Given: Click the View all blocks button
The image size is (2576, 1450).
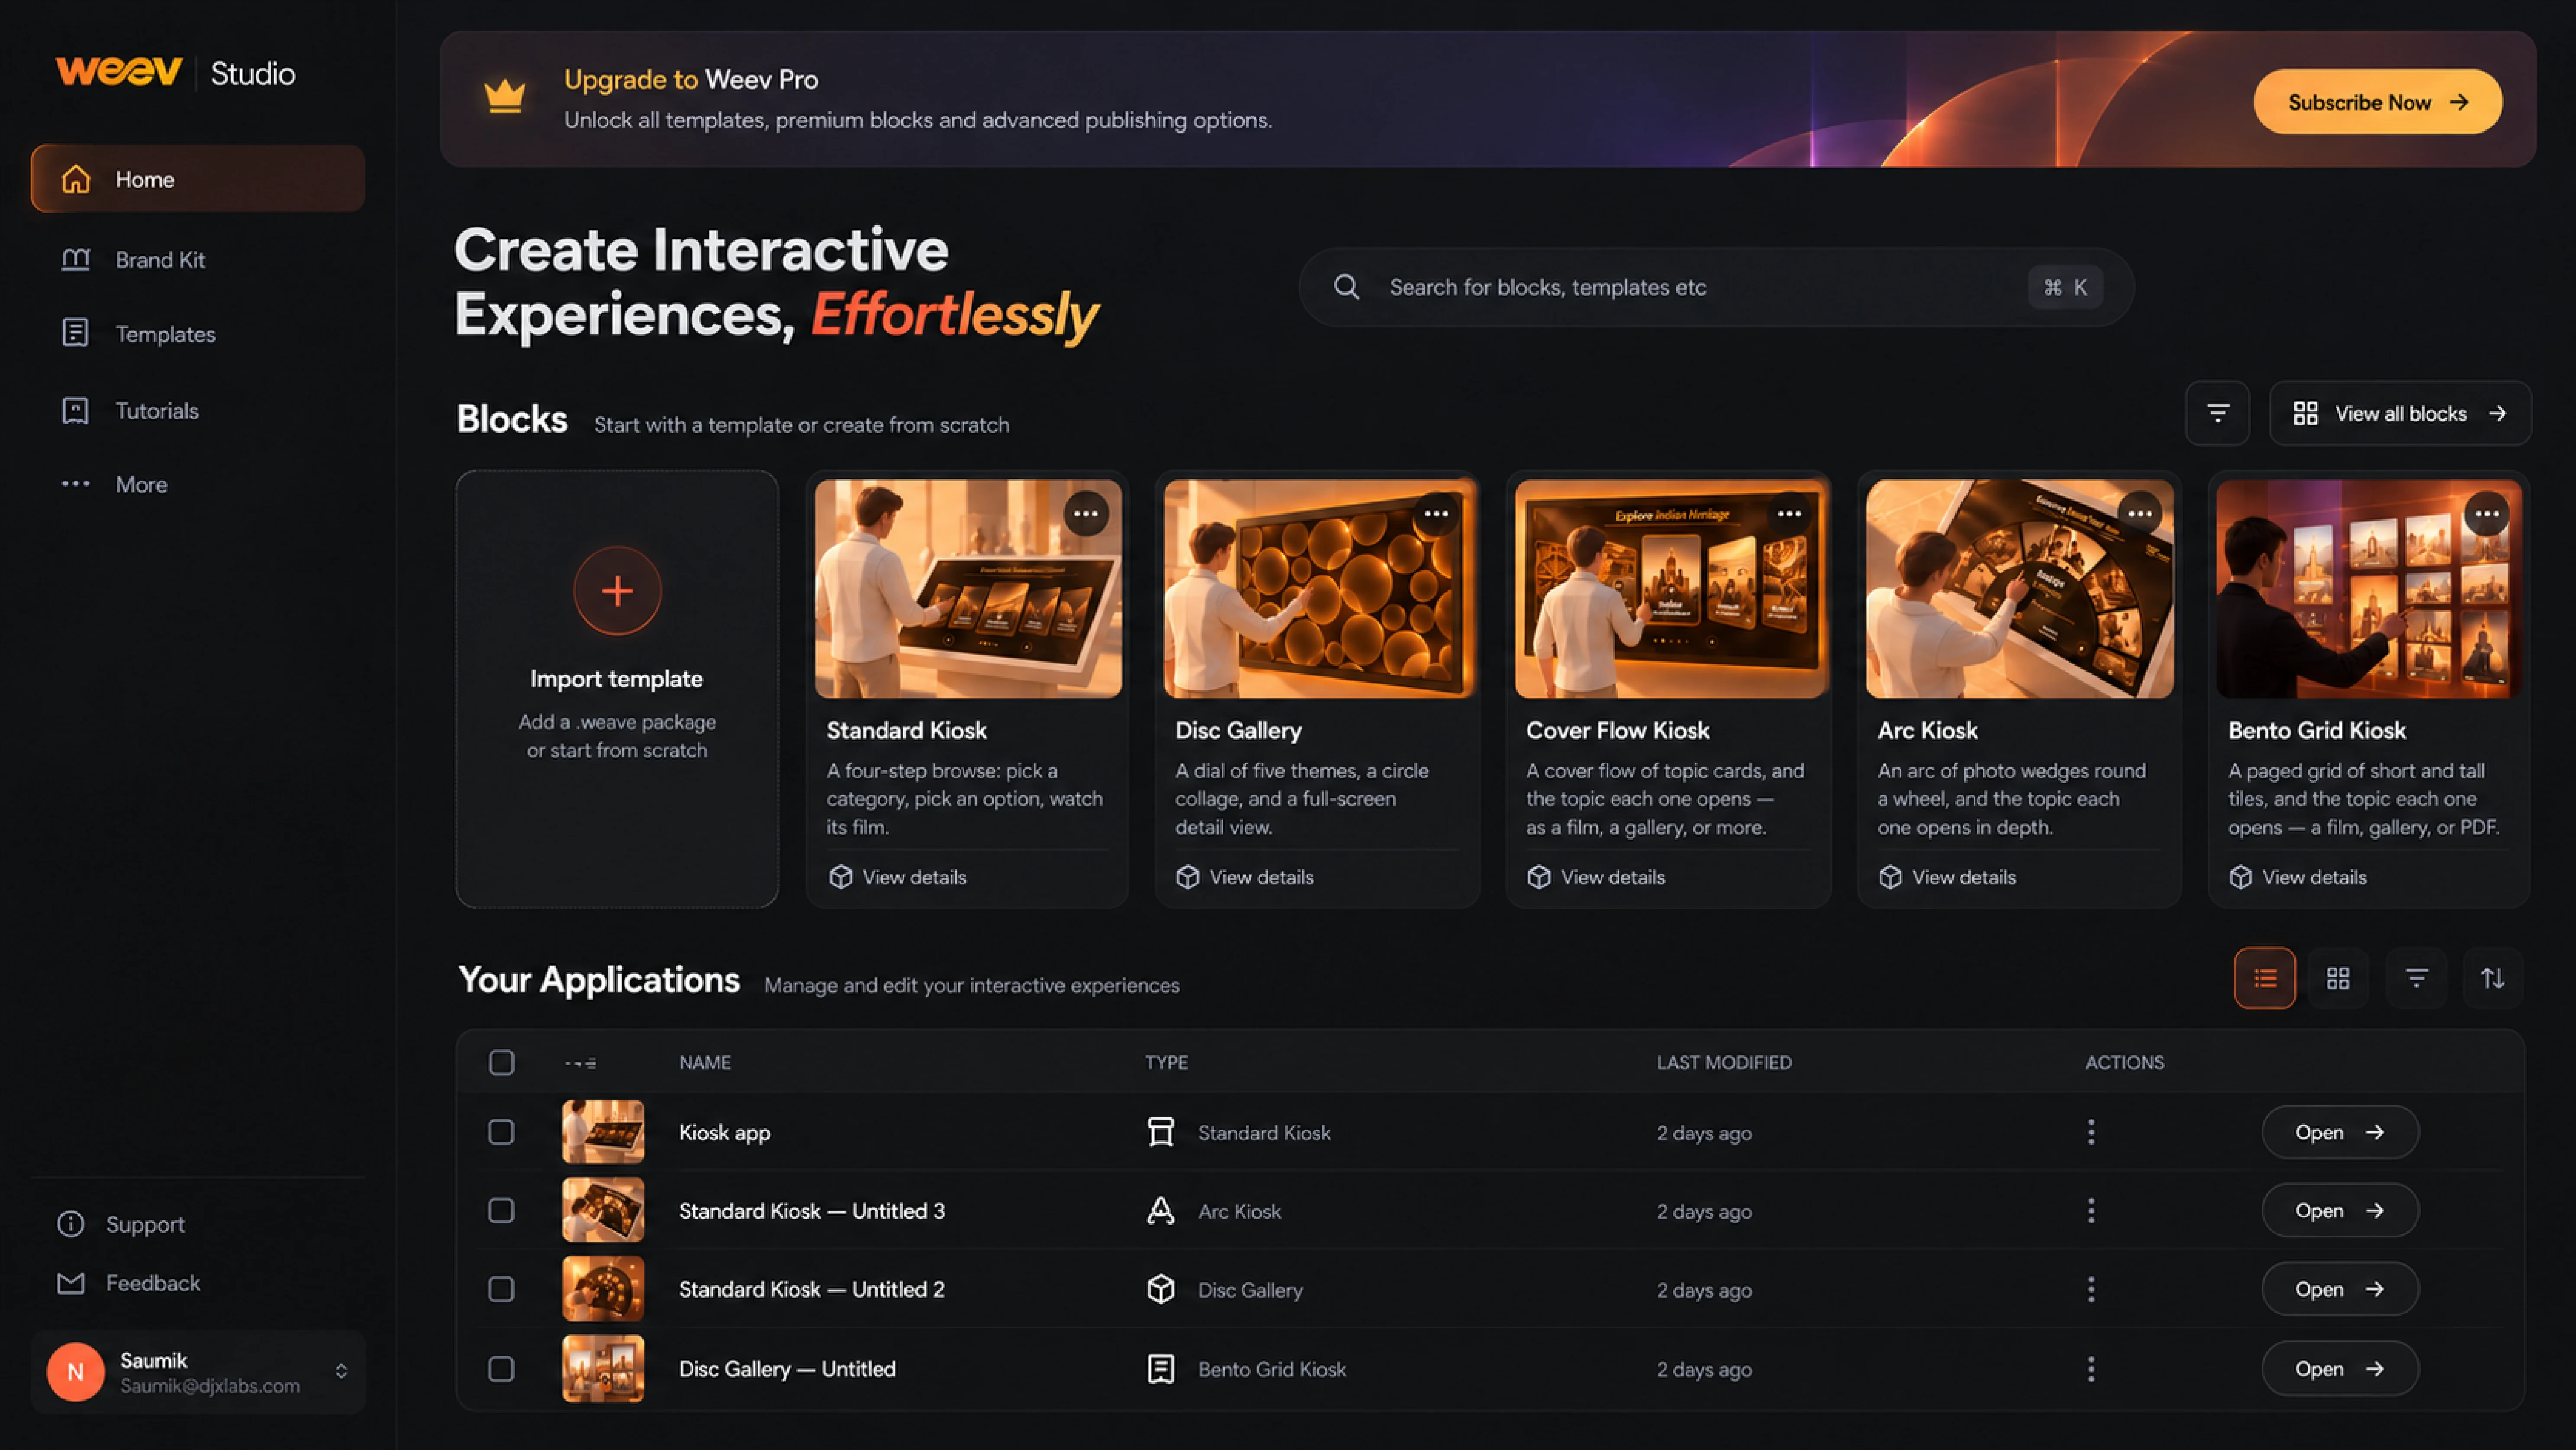Looking at the screenshot, I should click(2400, 413).
